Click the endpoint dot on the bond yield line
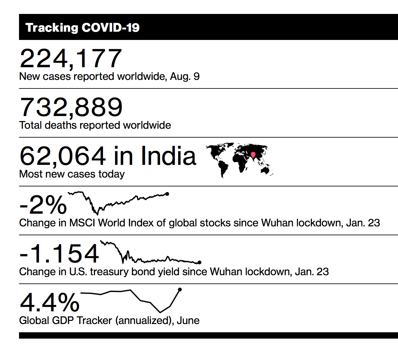This screenshot has width=398, height=357. point(199,263)
